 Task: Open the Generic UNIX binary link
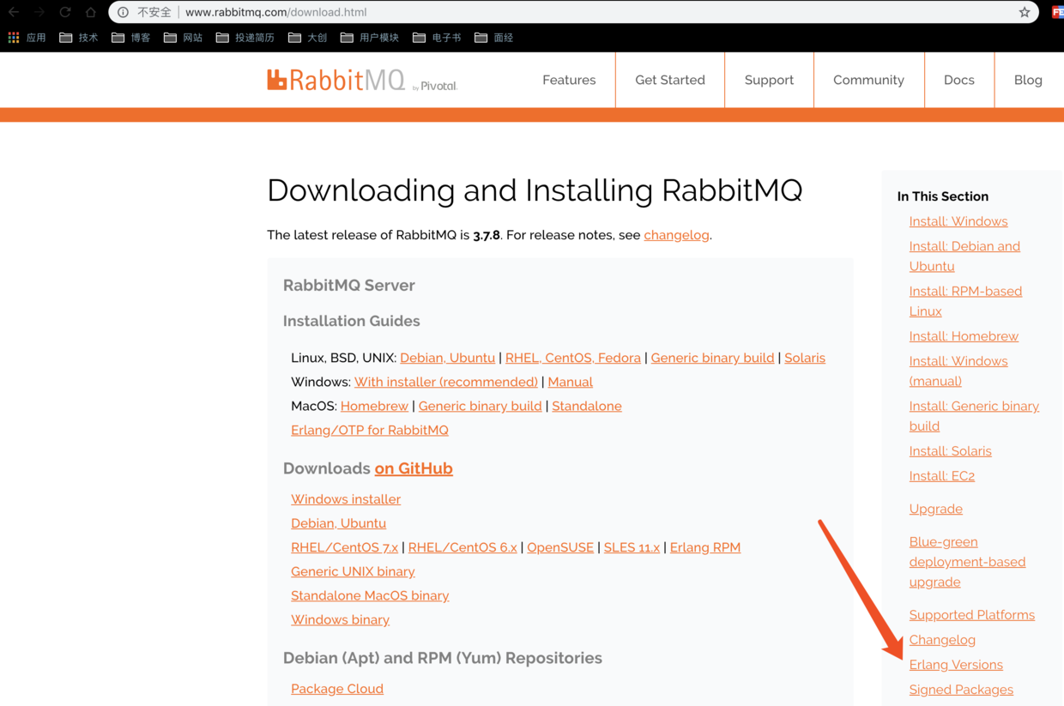point(353,571)
